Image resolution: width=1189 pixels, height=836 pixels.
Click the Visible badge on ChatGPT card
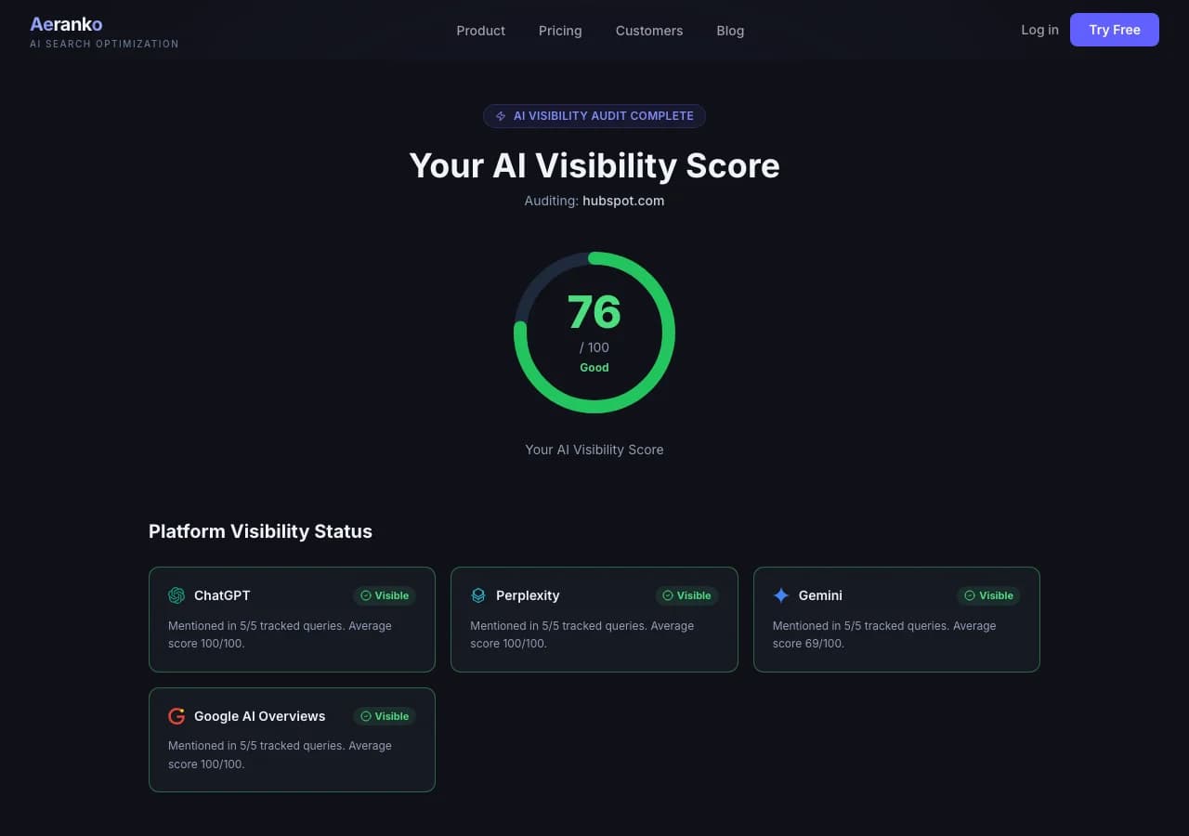(385, 595)
